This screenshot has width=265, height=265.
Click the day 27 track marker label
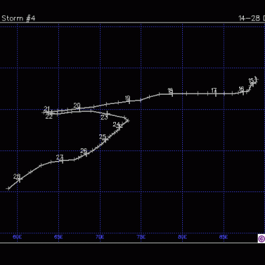coord(60,157)
